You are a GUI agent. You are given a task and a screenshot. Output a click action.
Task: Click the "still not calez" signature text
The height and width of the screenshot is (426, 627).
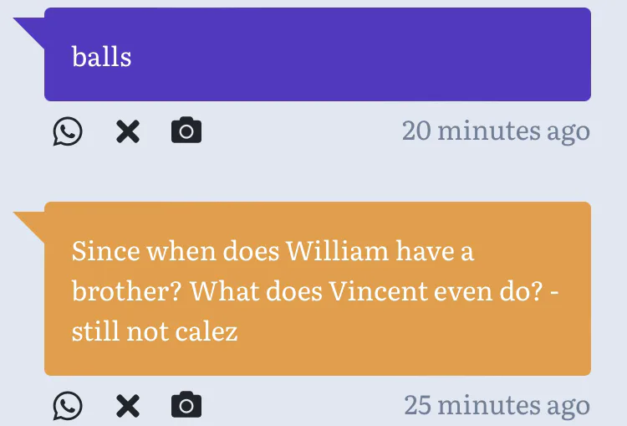[155, 331]
